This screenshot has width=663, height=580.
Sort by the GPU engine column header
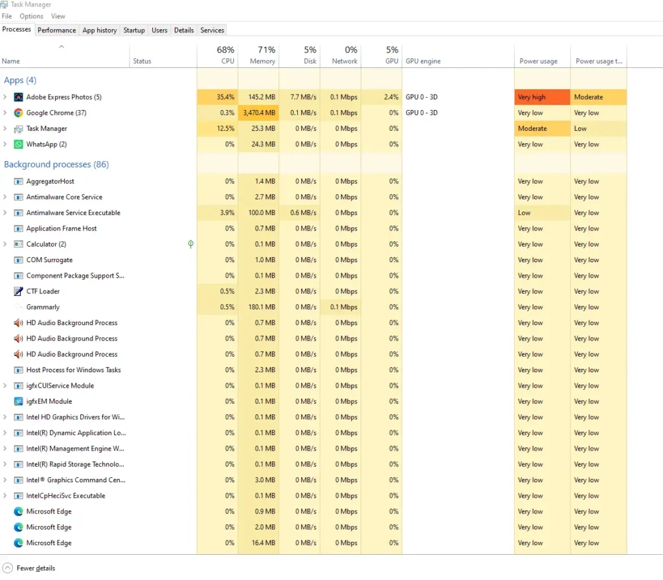coord(458,56)
